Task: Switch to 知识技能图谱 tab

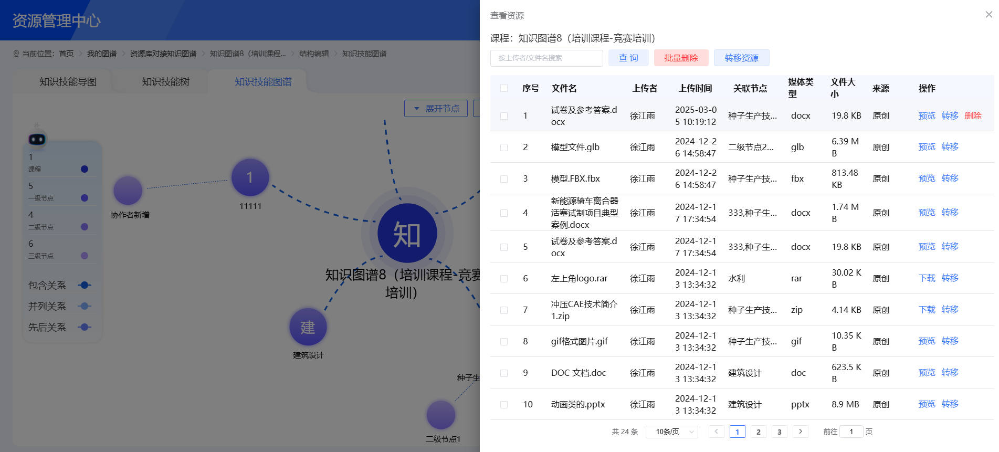Action: click(263, 81)
